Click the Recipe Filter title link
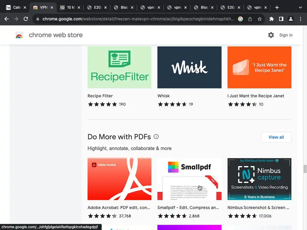The height and width of the screenshot is (230, 307). click(x=100, y=96)
